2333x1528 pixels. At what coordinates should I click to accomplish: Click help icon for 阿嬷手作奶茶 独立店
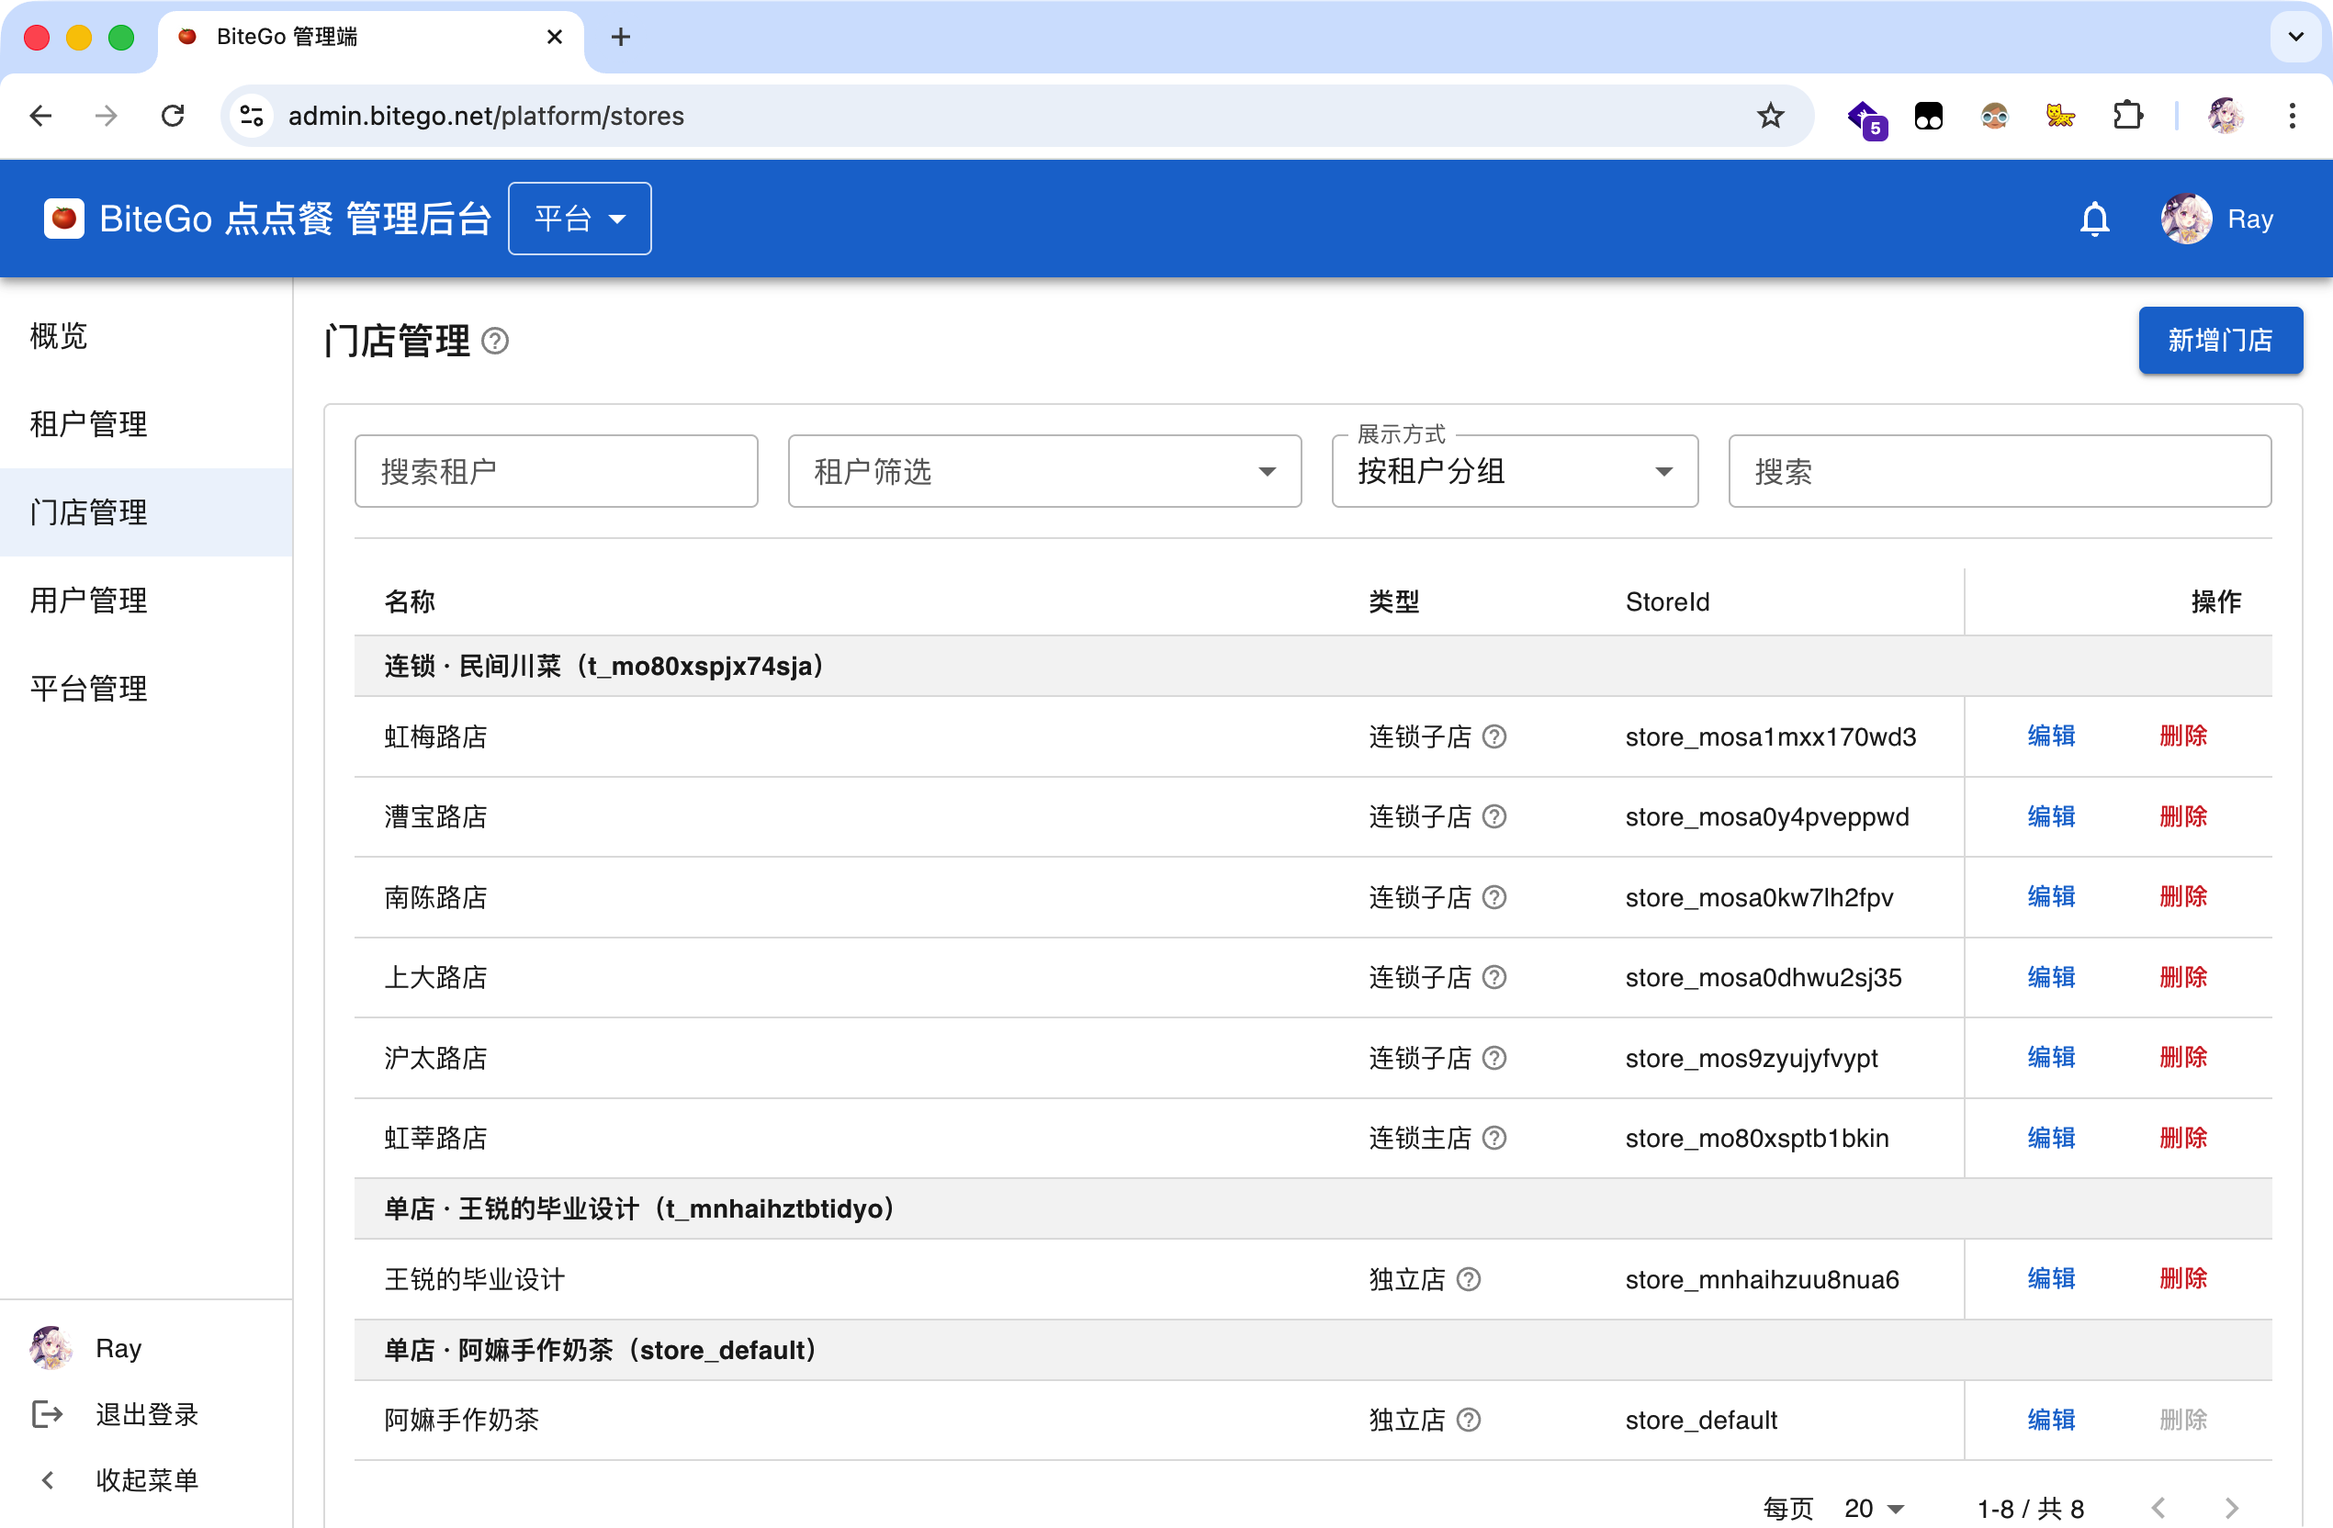pos(1469,1420)
